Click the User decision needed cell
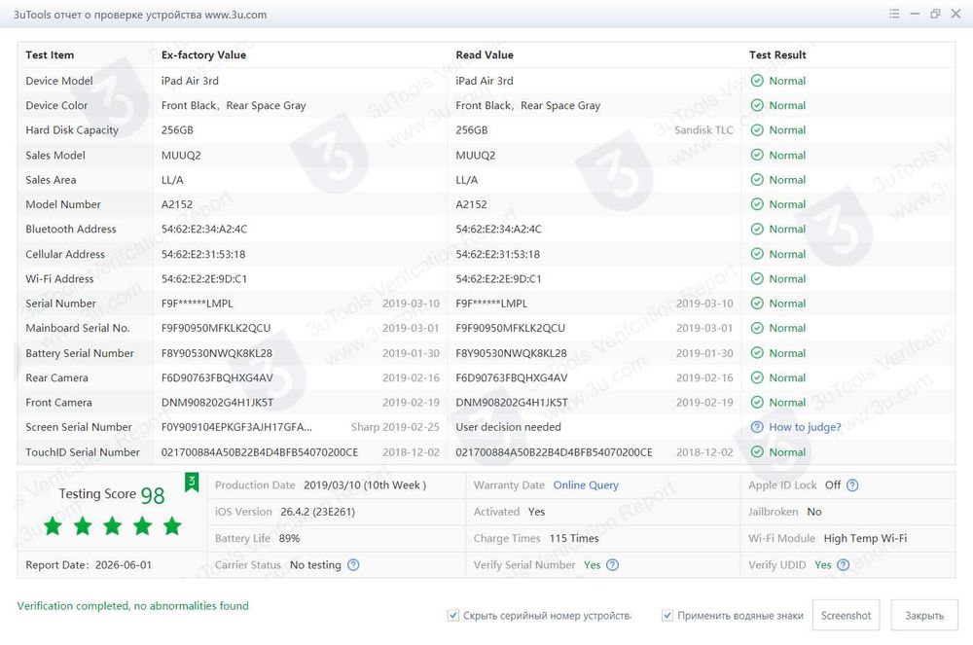The height and width of the screenshot is (645, 973). pyautogui.click(x=508, y=427)
